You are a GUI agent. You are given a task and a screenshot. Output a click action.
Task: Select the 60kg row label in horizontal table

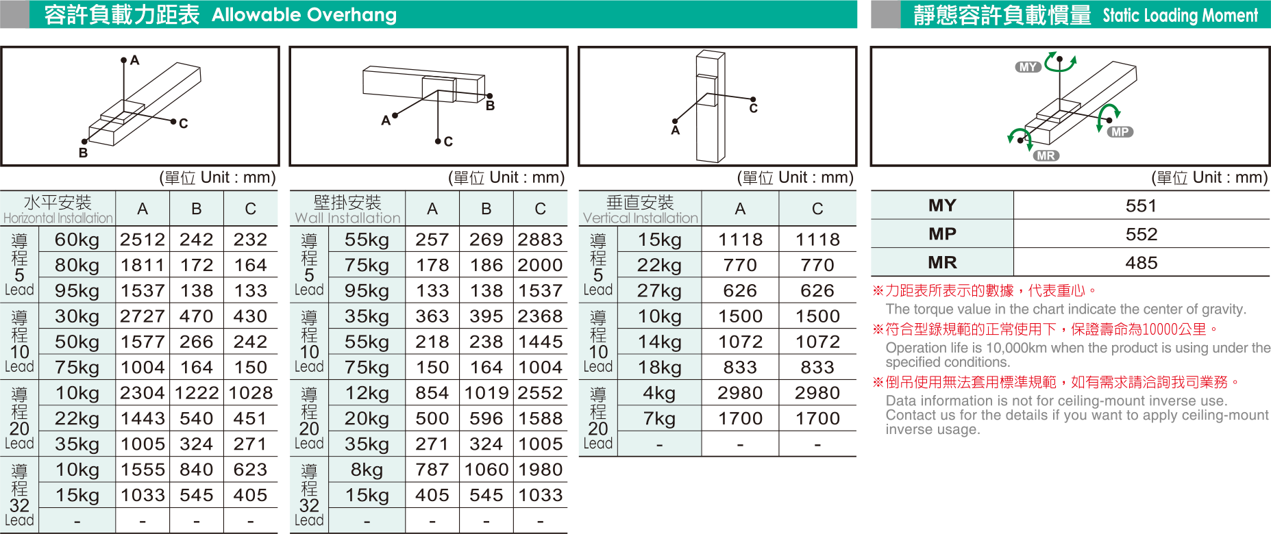[77, 240]
